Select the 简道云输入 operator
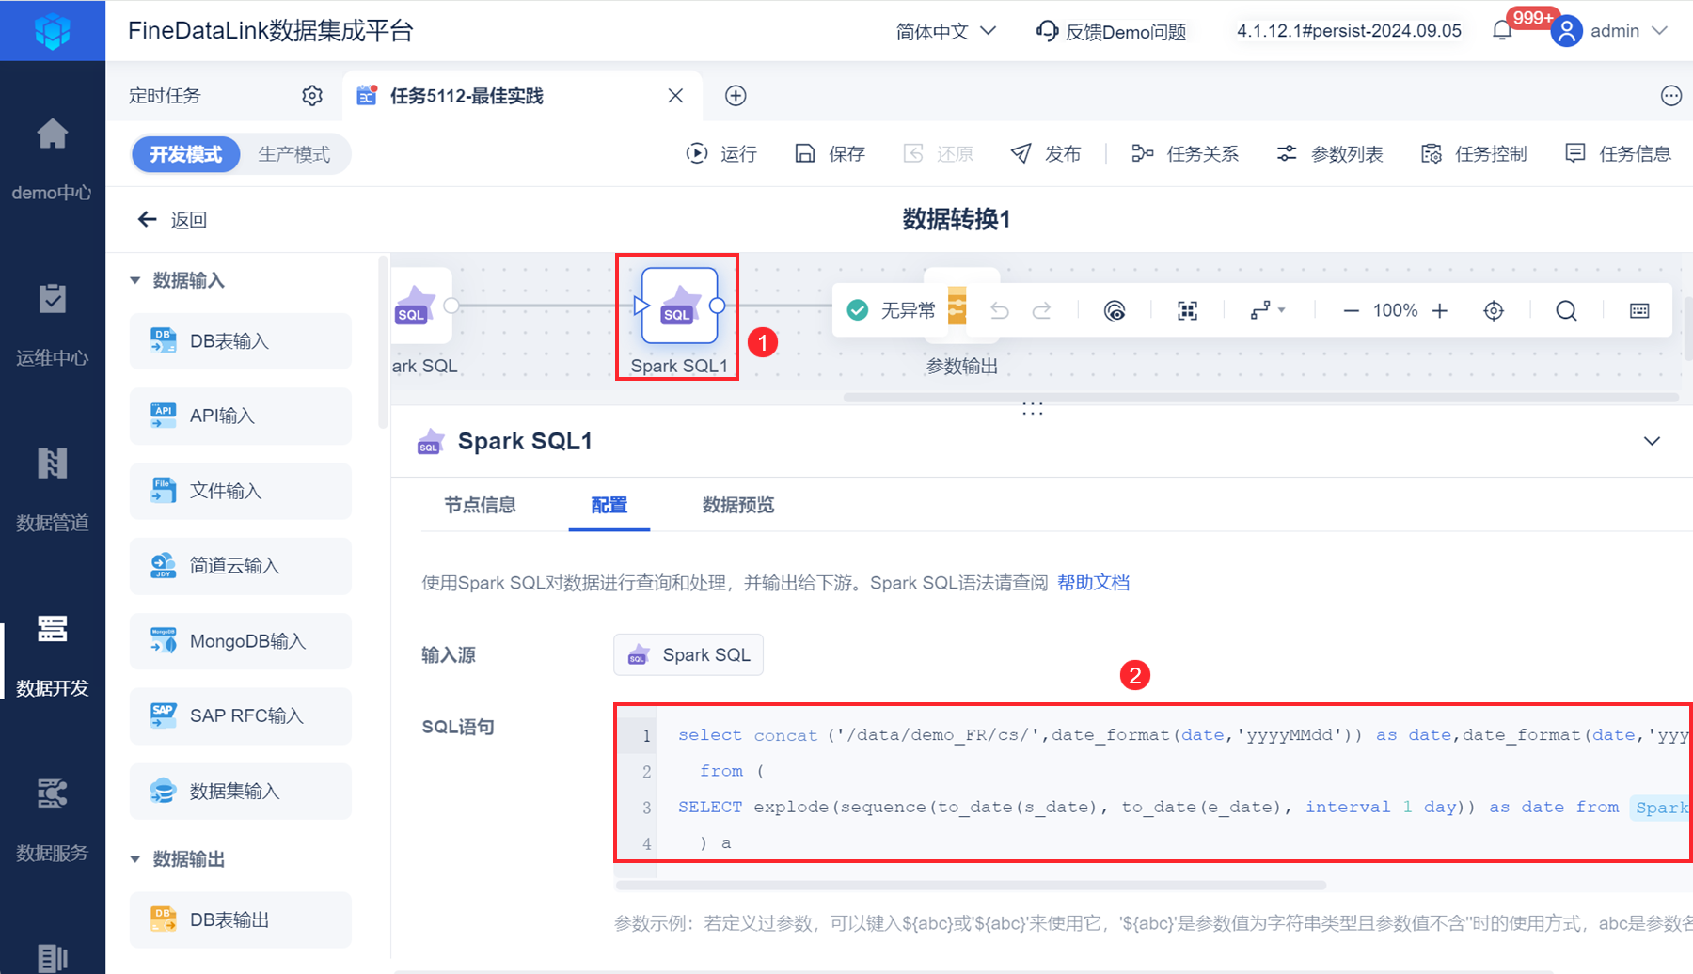1693x974 pixels. pos(241,566)
